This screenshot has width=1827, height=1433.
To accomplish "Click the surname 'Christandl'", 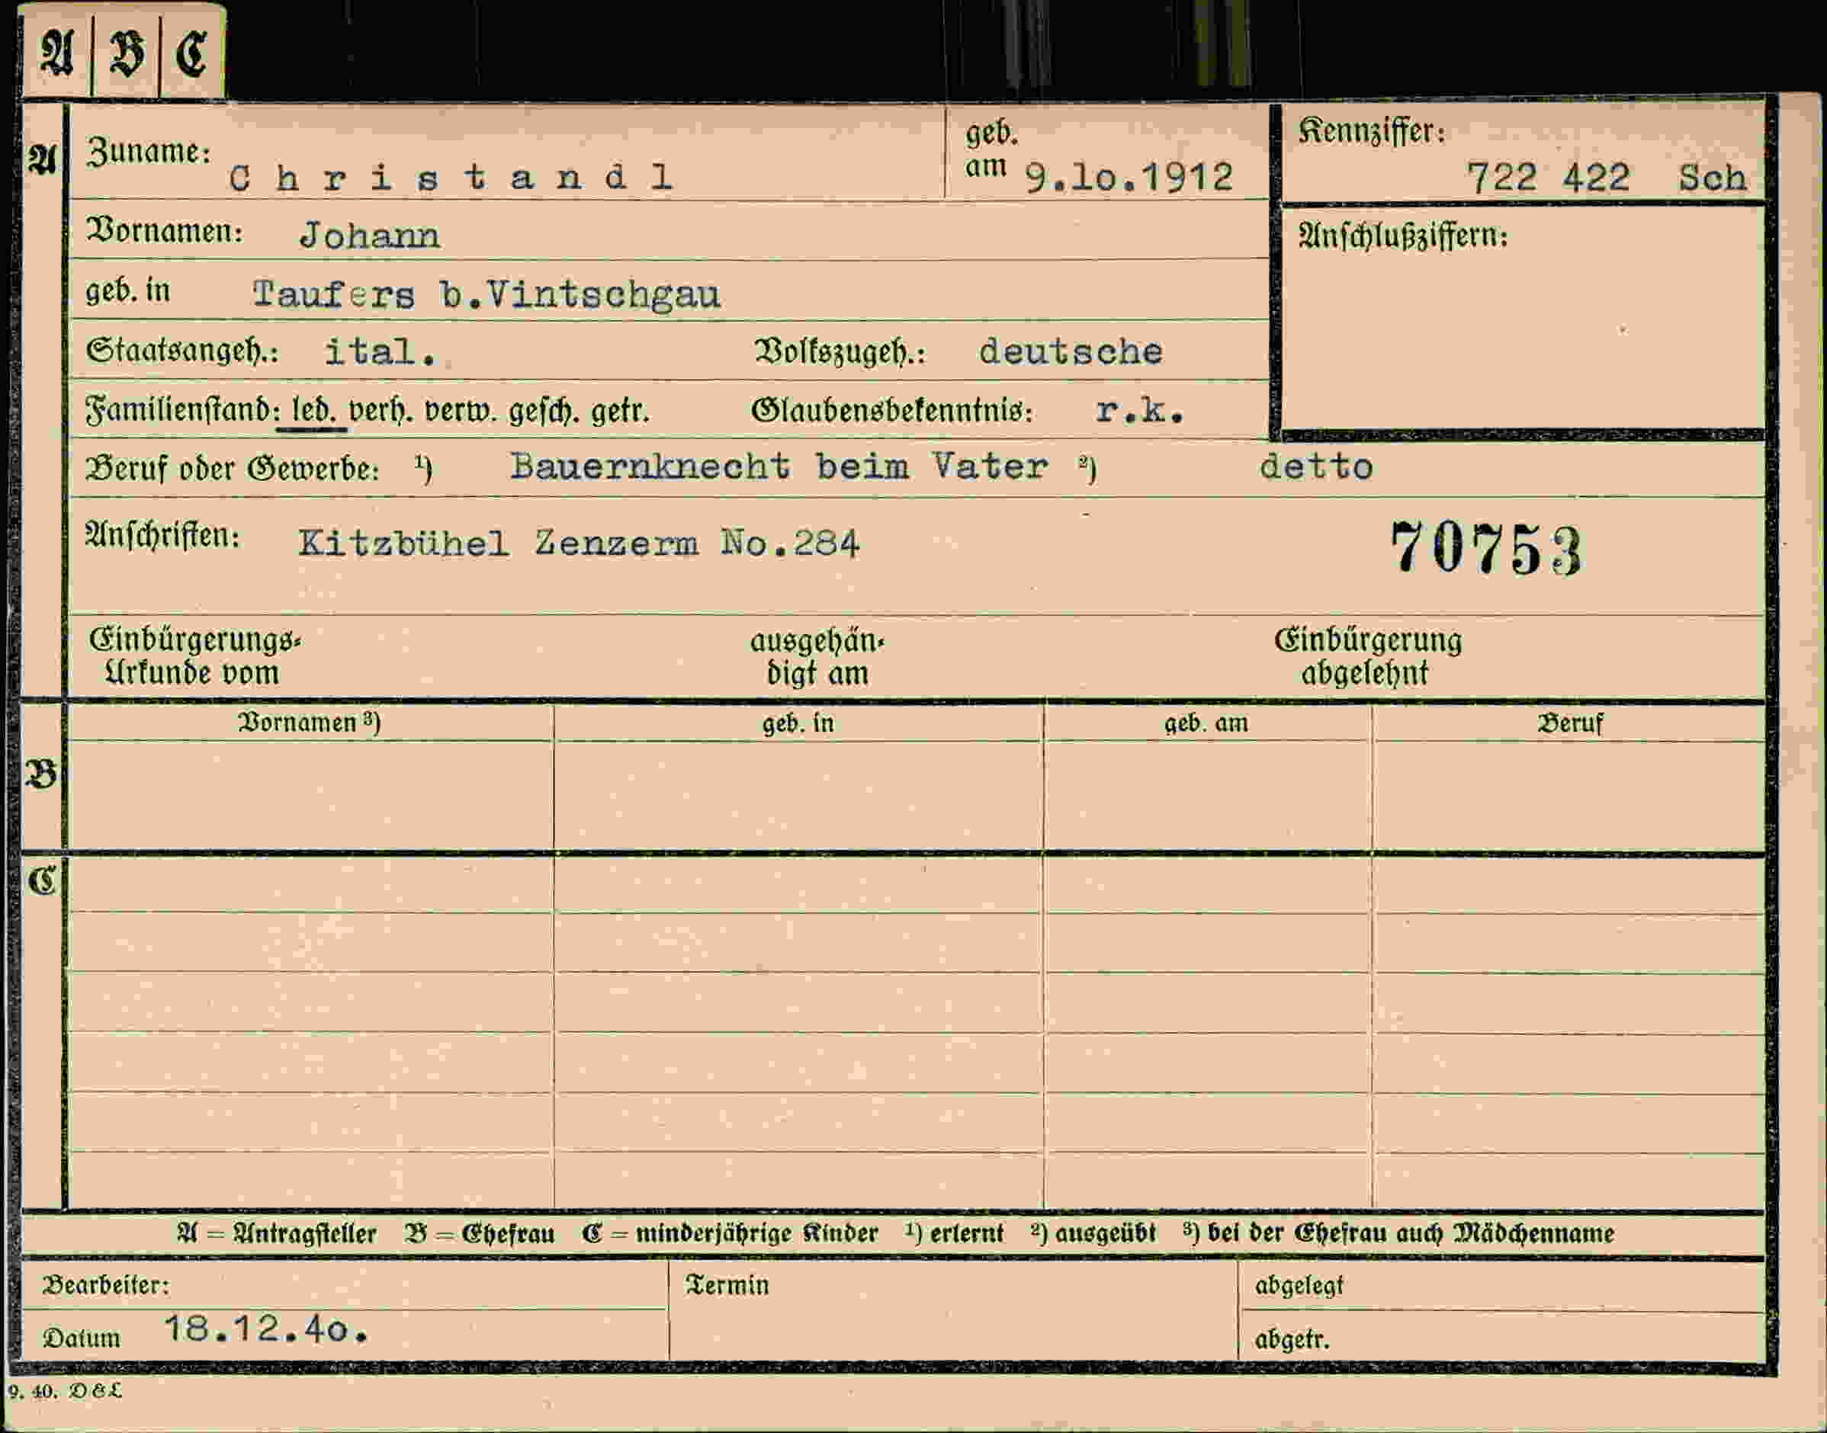I will tap(451, 177).
